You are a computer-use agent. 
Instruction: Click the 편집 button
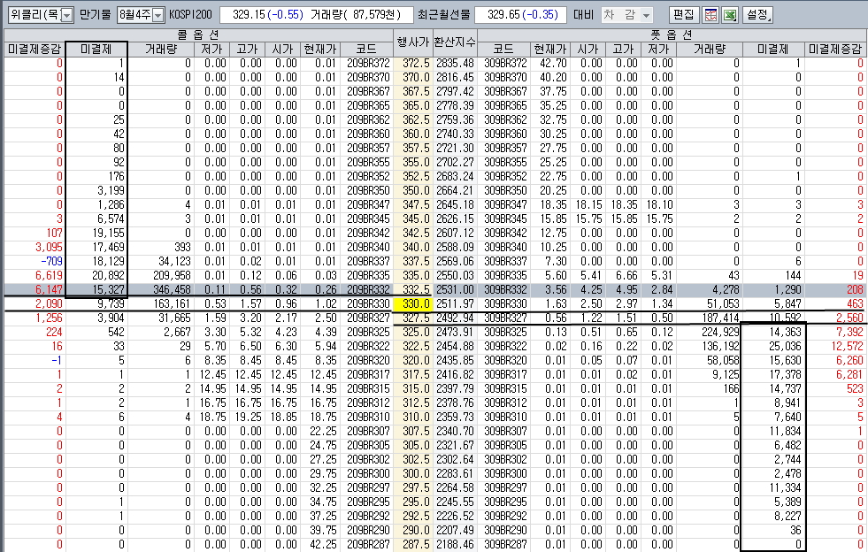click(684, 15)
